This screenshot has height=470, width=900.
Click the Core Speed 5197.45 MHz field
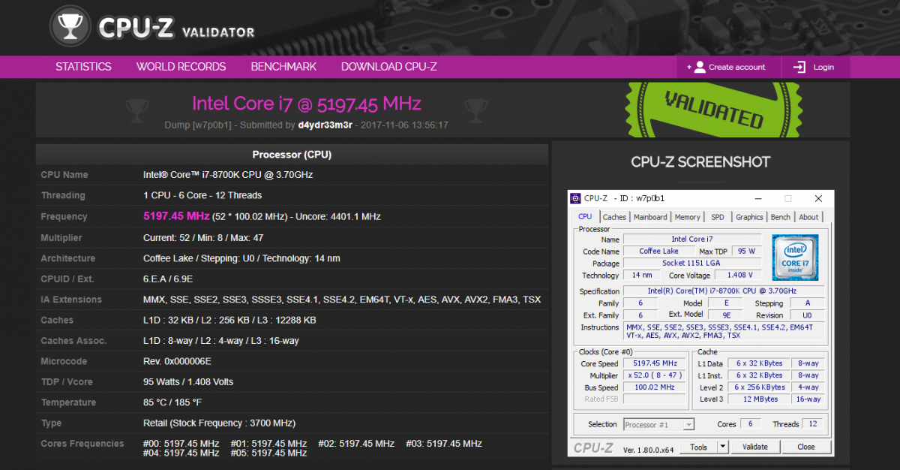(655, 363)
